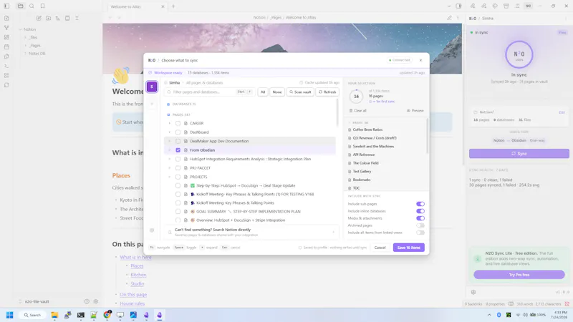Enable Archived pages toggle
The width and height of the screenshot is (573, 322).
(x=420, y=225)
